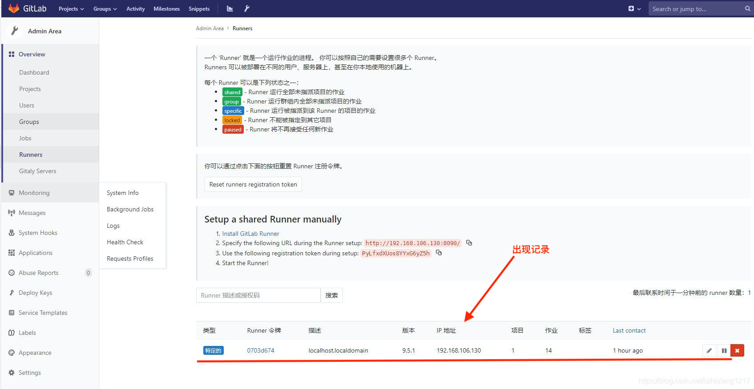
Task: Edit runner 0703d674 with pencil icon
Action: tap(709, 350)
